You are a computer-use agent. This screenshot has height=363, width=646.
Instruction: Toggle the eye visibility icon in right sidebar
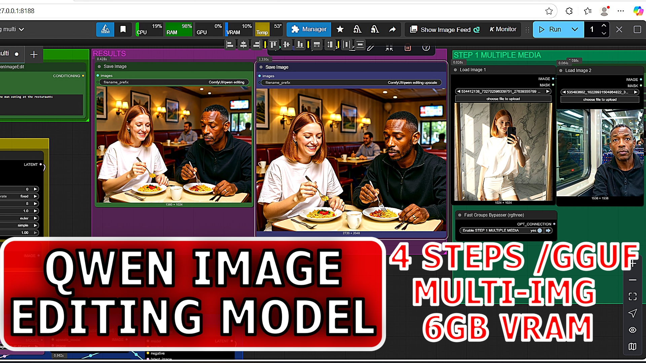pos(632,330)
